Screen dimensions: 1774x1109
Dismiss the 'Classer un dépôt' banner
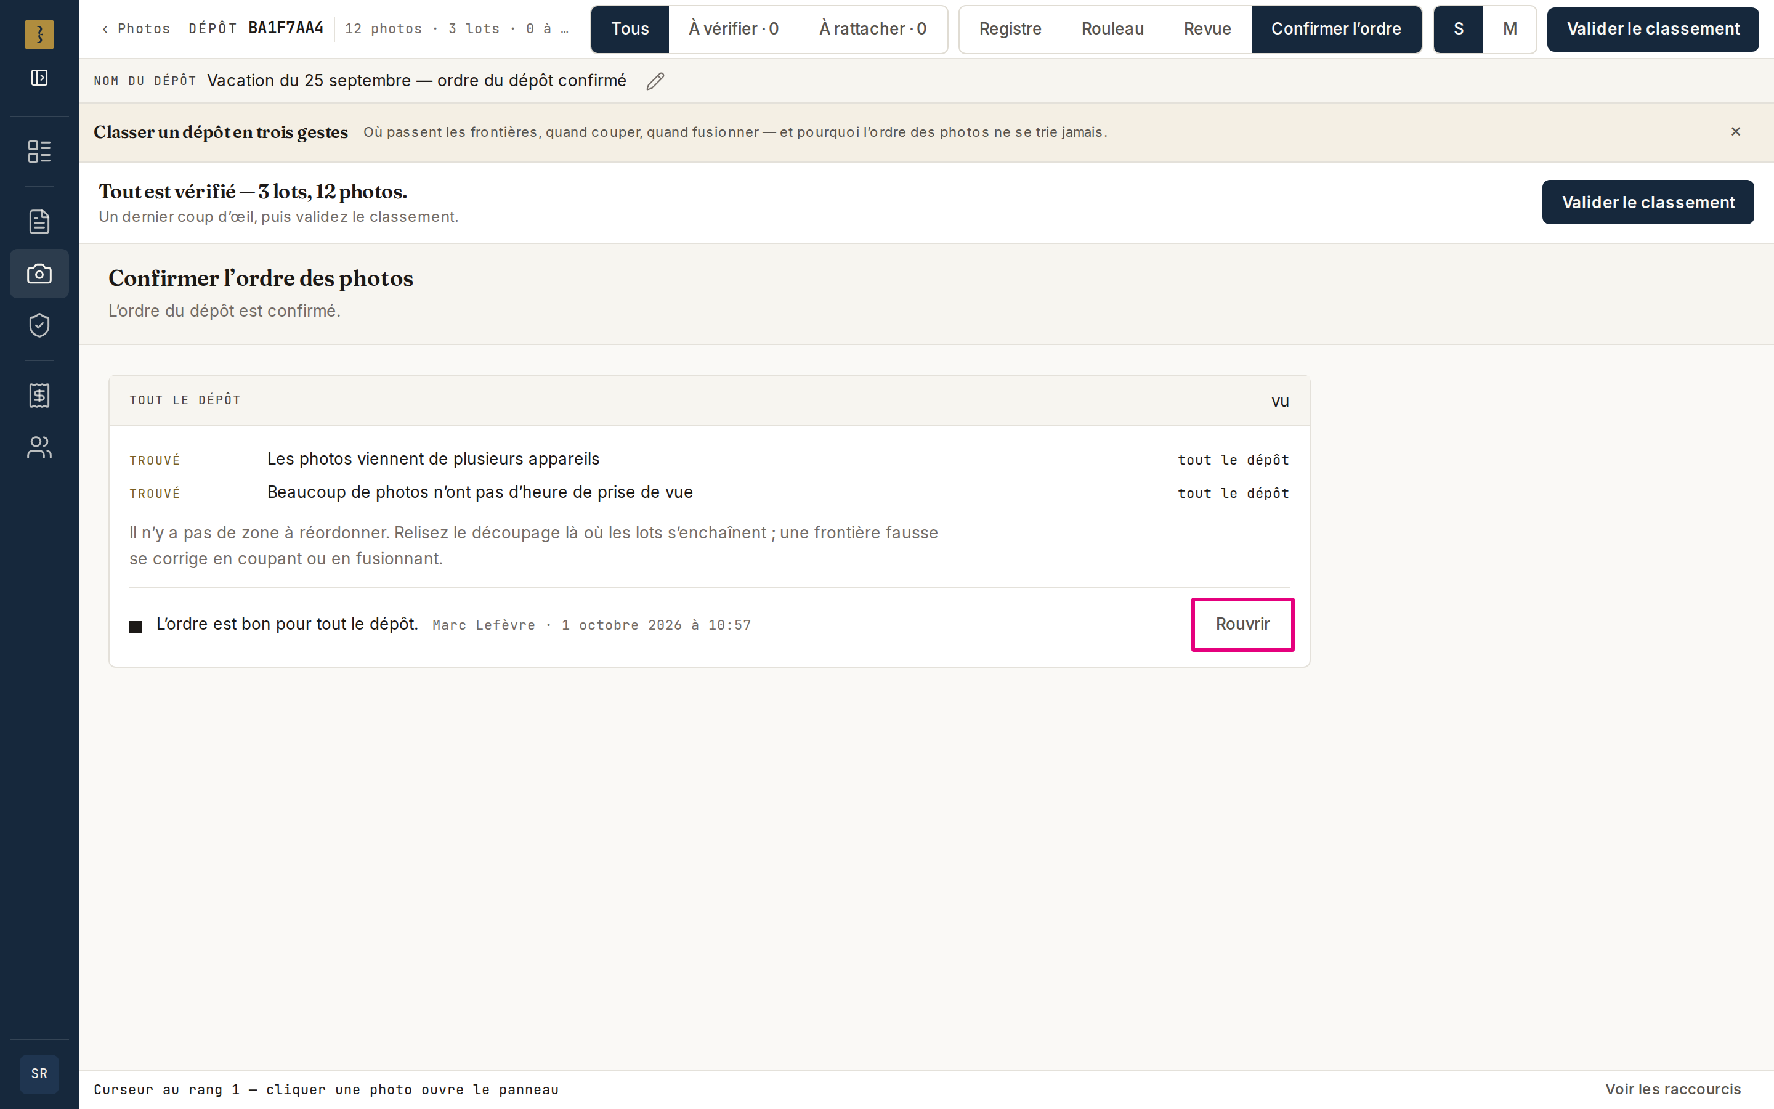(1735, 132)
